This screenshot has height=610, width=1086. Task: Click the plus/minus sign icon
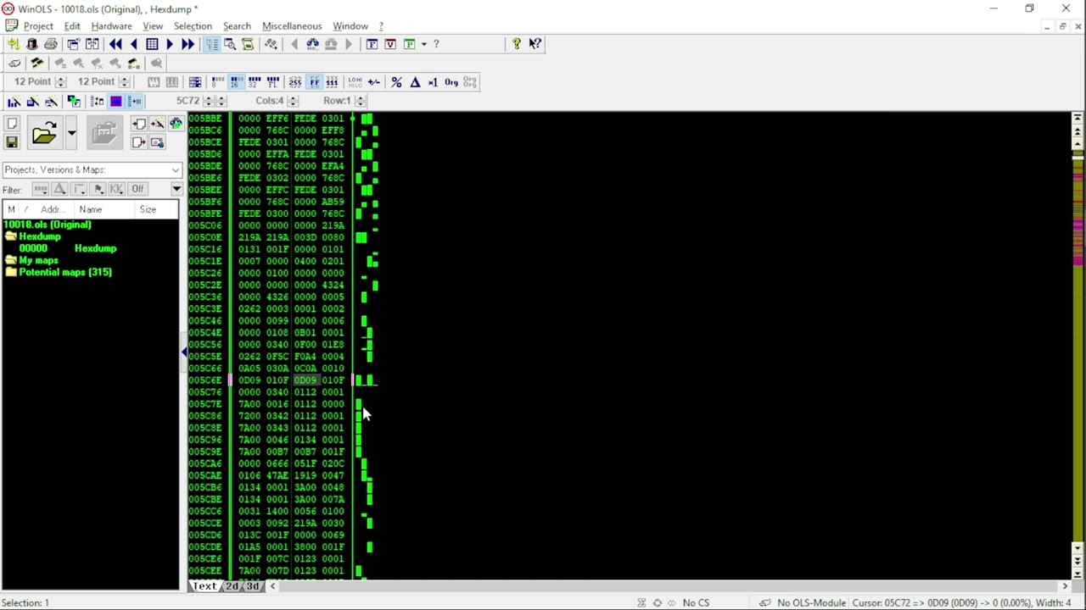coord(374,82)
